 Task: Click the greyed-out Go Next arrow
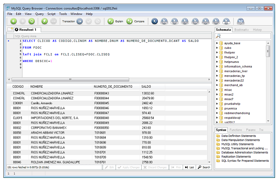(x=22, y=21)
